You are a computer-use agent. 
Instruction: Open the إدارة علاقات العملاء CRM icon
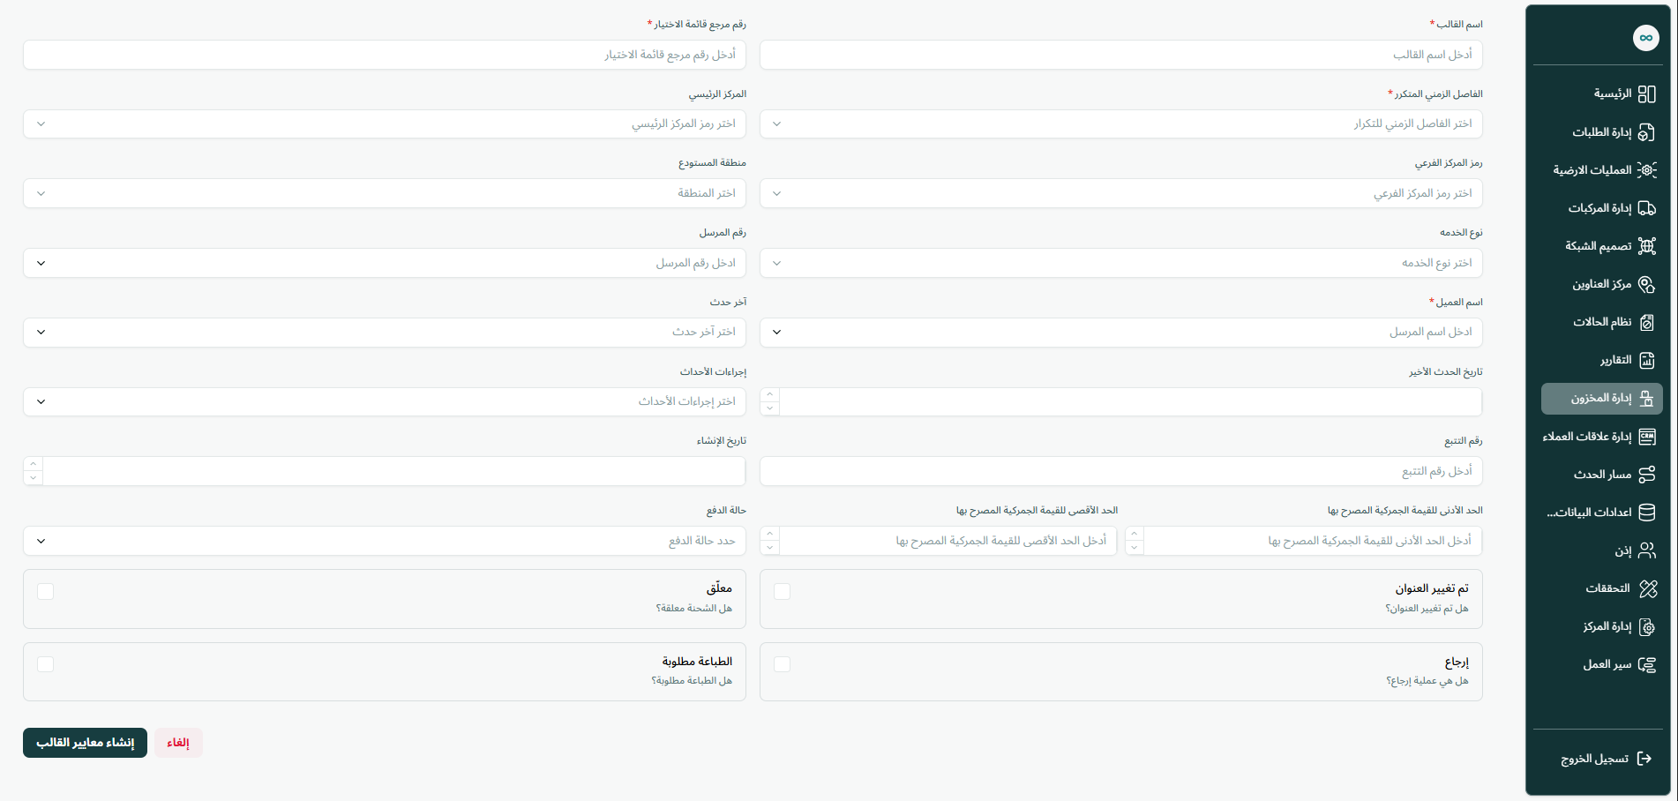[x=1646, y=437]
